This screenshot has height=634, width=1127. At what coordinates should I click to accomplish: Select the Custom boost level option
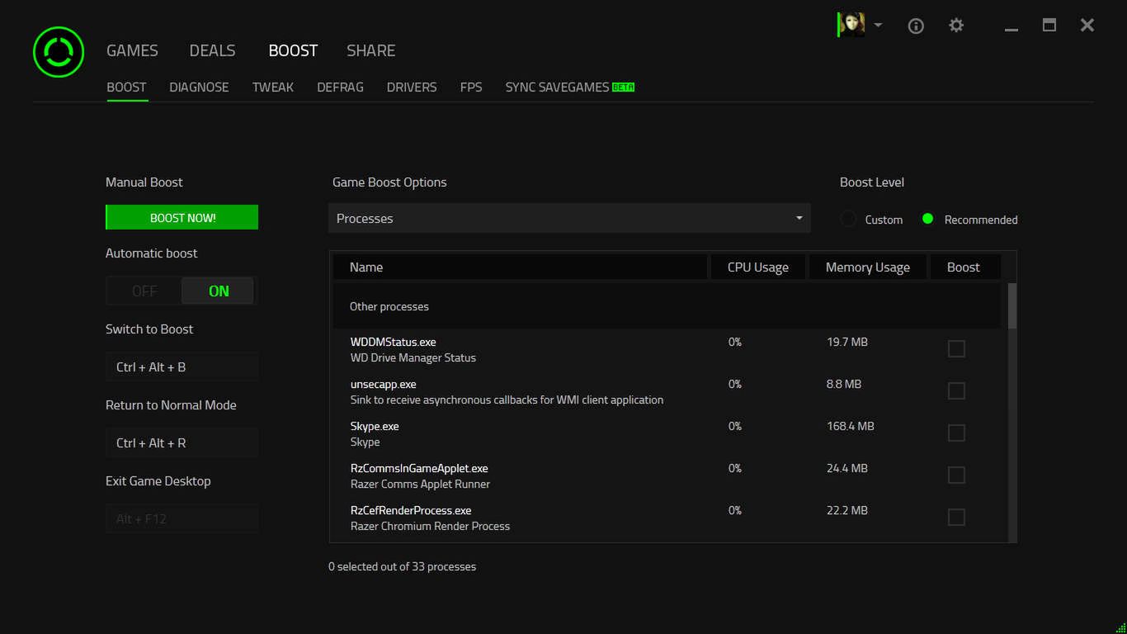(x=848, y=220)
